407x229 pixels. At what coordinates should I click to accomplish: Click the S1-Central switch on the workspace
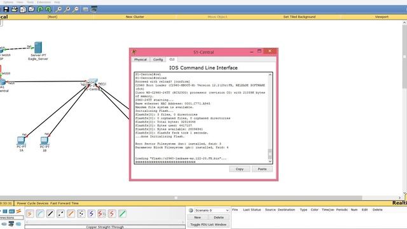click(x=93, y=82)
